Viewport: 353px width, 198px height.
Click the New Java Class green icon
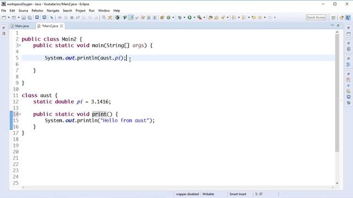pyautogui.click(x=168, y=18)
